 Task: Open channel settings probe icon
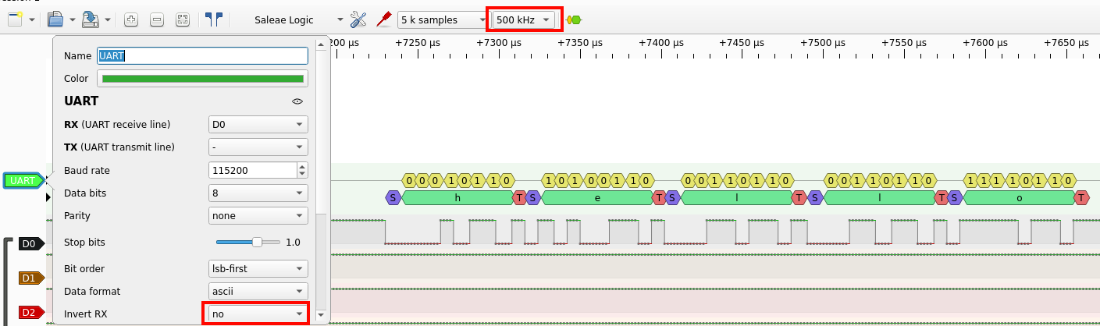point(383,19)
